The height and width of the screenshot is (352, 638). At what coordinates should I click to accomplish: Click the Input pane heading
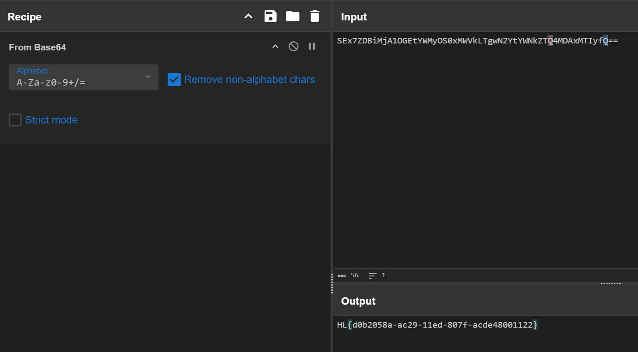354,17
